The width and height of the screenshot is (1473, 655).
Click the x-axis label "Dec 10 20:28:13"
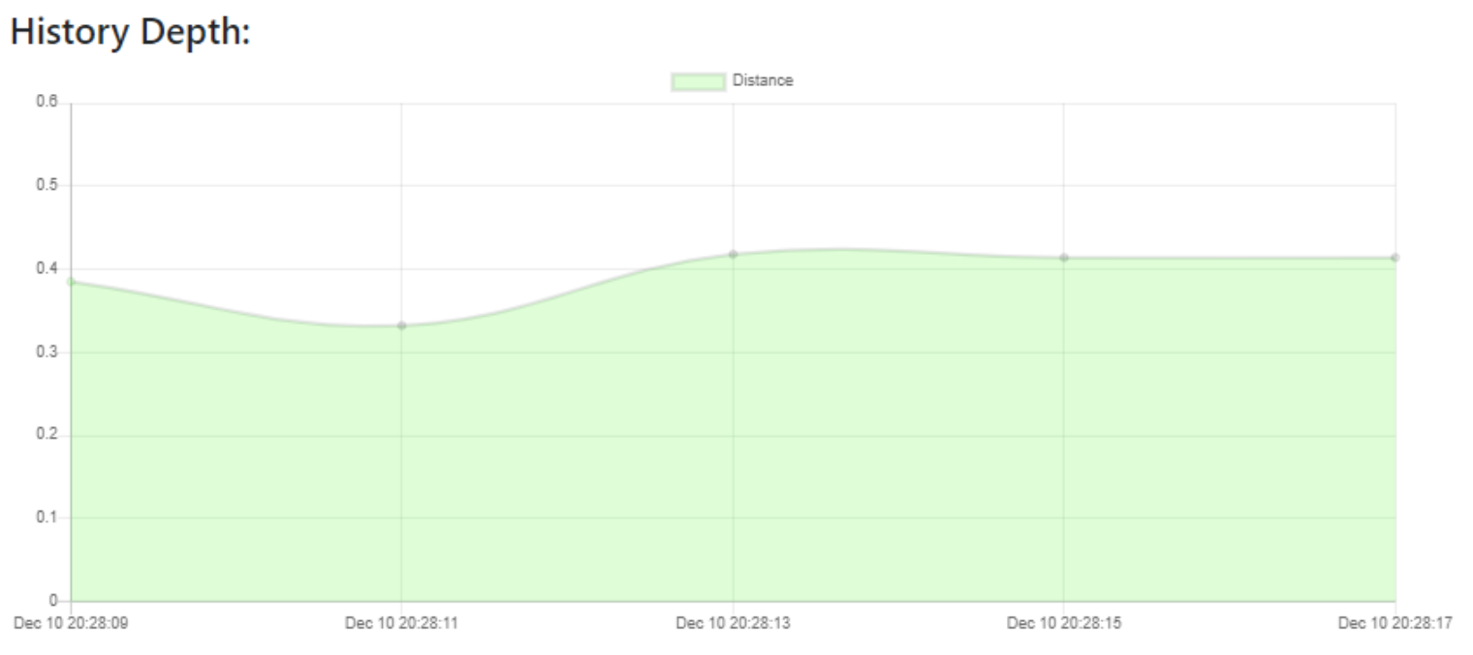[x=734, y=623]
